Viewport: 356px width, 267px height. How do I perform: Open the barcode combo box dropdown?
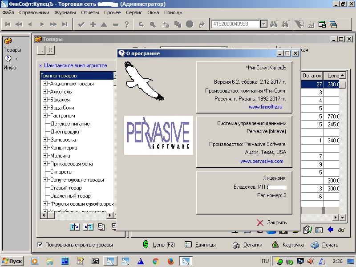click(263, 24)
